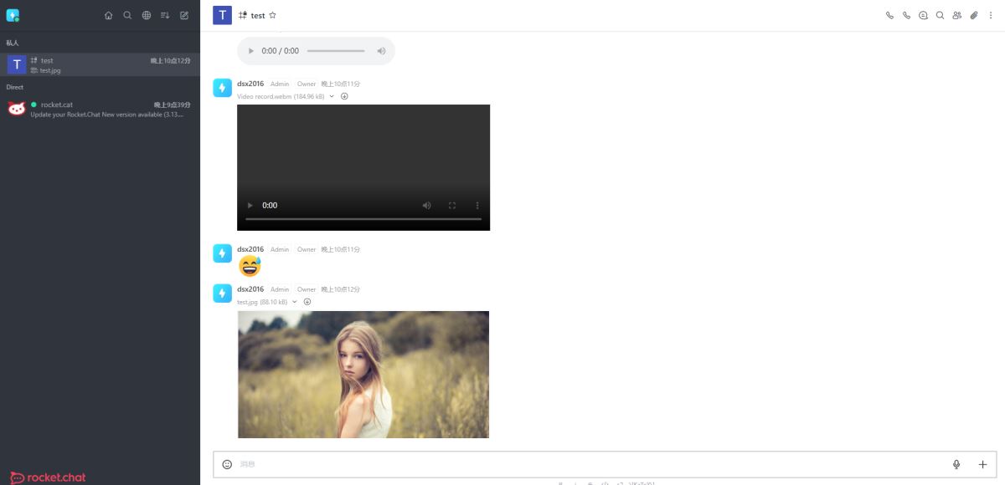Record audio with microphone icon
This screenshot has height=485, width=1005.
pos(956,464)
